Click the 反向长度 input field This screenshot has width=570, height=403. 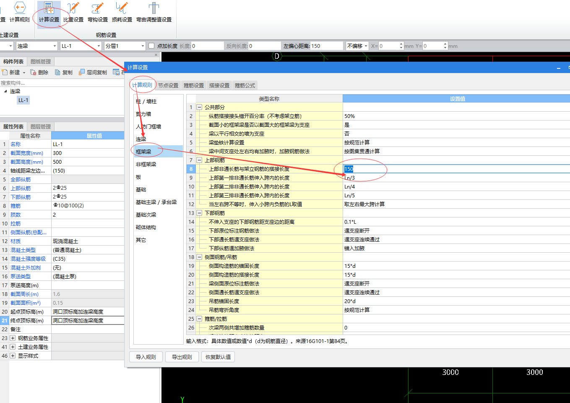tap(265, 46)
